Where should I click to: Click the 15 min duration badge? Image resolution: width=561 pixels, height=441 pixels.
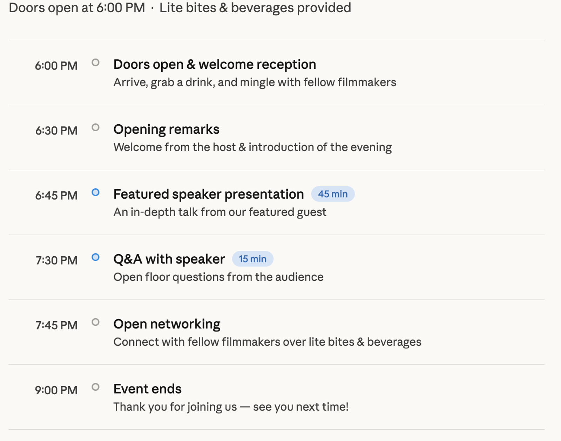point(252,259)
